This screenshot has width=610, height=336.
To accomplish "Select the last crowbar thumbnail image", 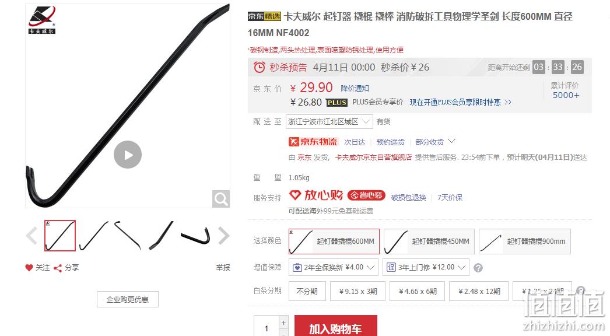I will [195, 236].
